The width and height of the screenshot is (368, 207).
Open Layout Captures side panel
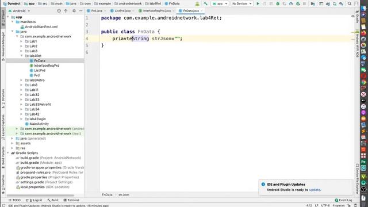pos(3,127)
